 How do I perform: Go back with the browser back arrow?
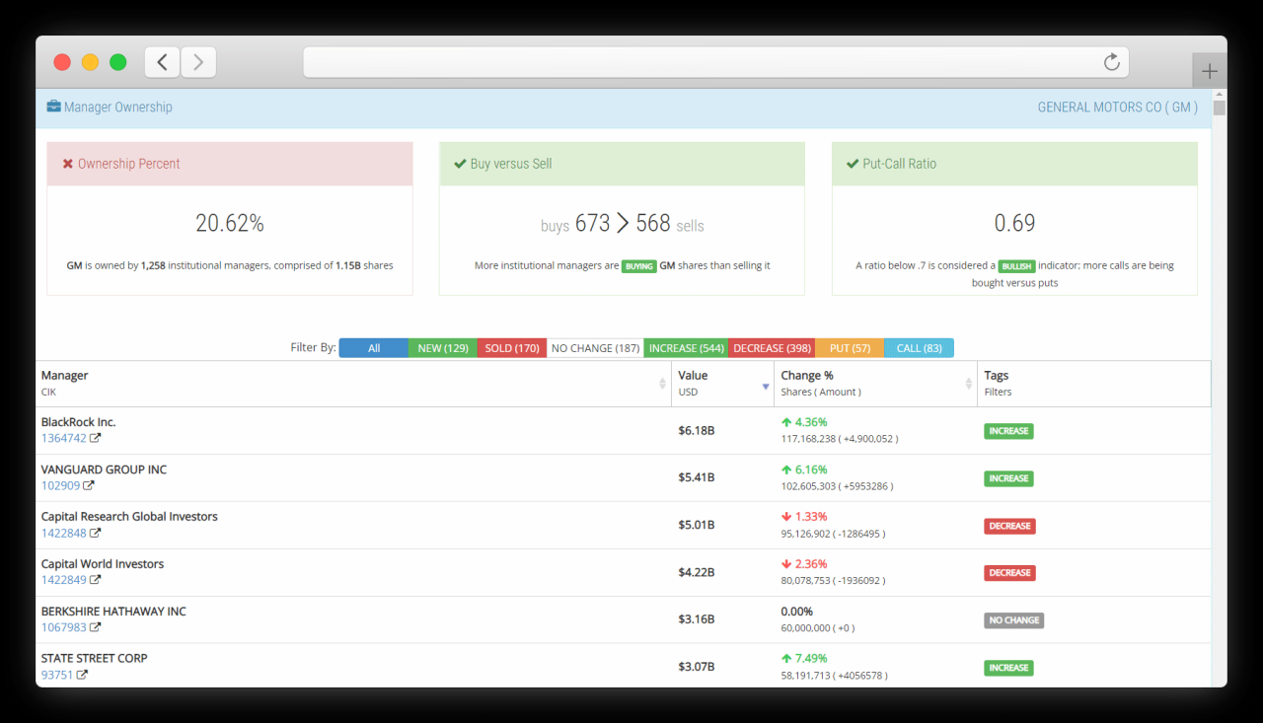click(x=163, y=62)
